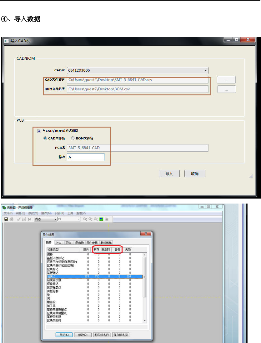The height and width of the screenshot is (343, 261).
Task: Click the 关闭(C) button in import results
Action: point(64,335)
